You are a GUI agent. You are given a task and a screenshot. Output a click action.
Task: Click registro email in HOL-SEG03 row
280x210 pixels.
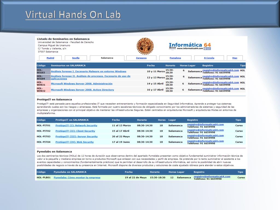point(221,70)
